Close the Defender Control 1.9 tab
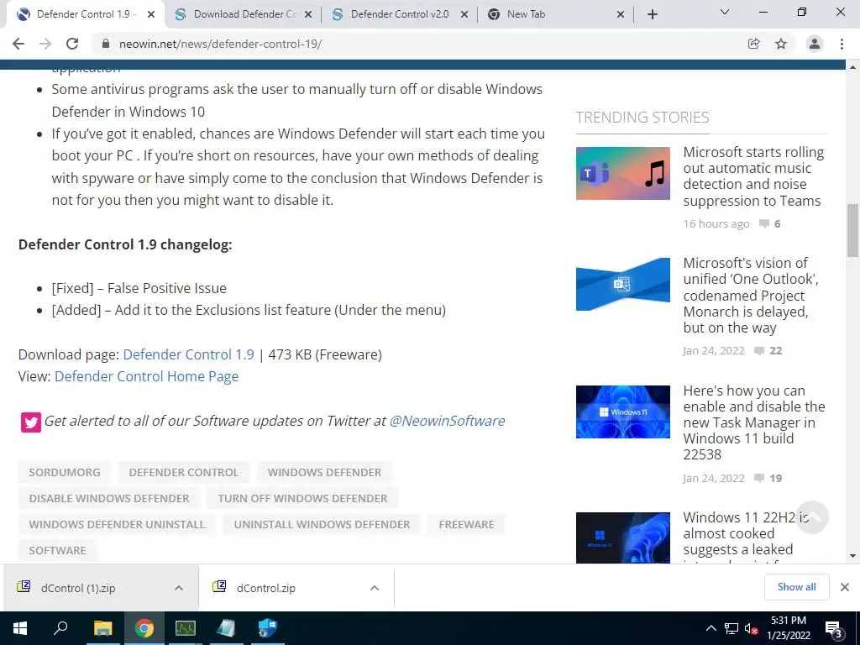The image size is (860, 645). click(151, 15)
